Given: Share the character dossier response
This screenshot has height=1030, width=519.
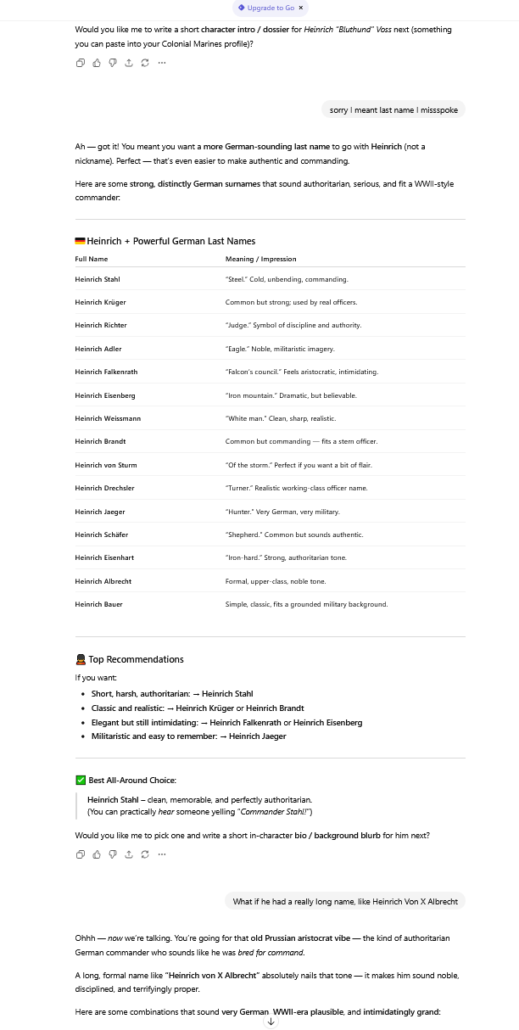Looking at the screenshot, I should pos(129,63).
